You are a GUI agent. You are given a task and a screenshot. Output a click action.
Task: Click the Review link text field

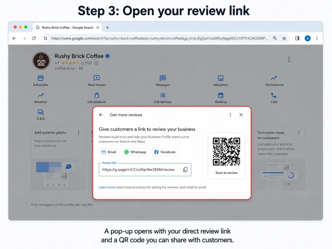click(145, 170)
